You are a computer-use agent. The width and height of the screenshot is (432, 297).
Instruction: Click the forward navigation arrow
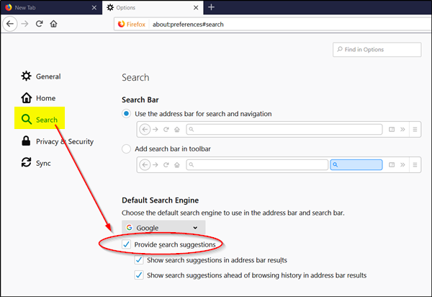pos(25,23)
